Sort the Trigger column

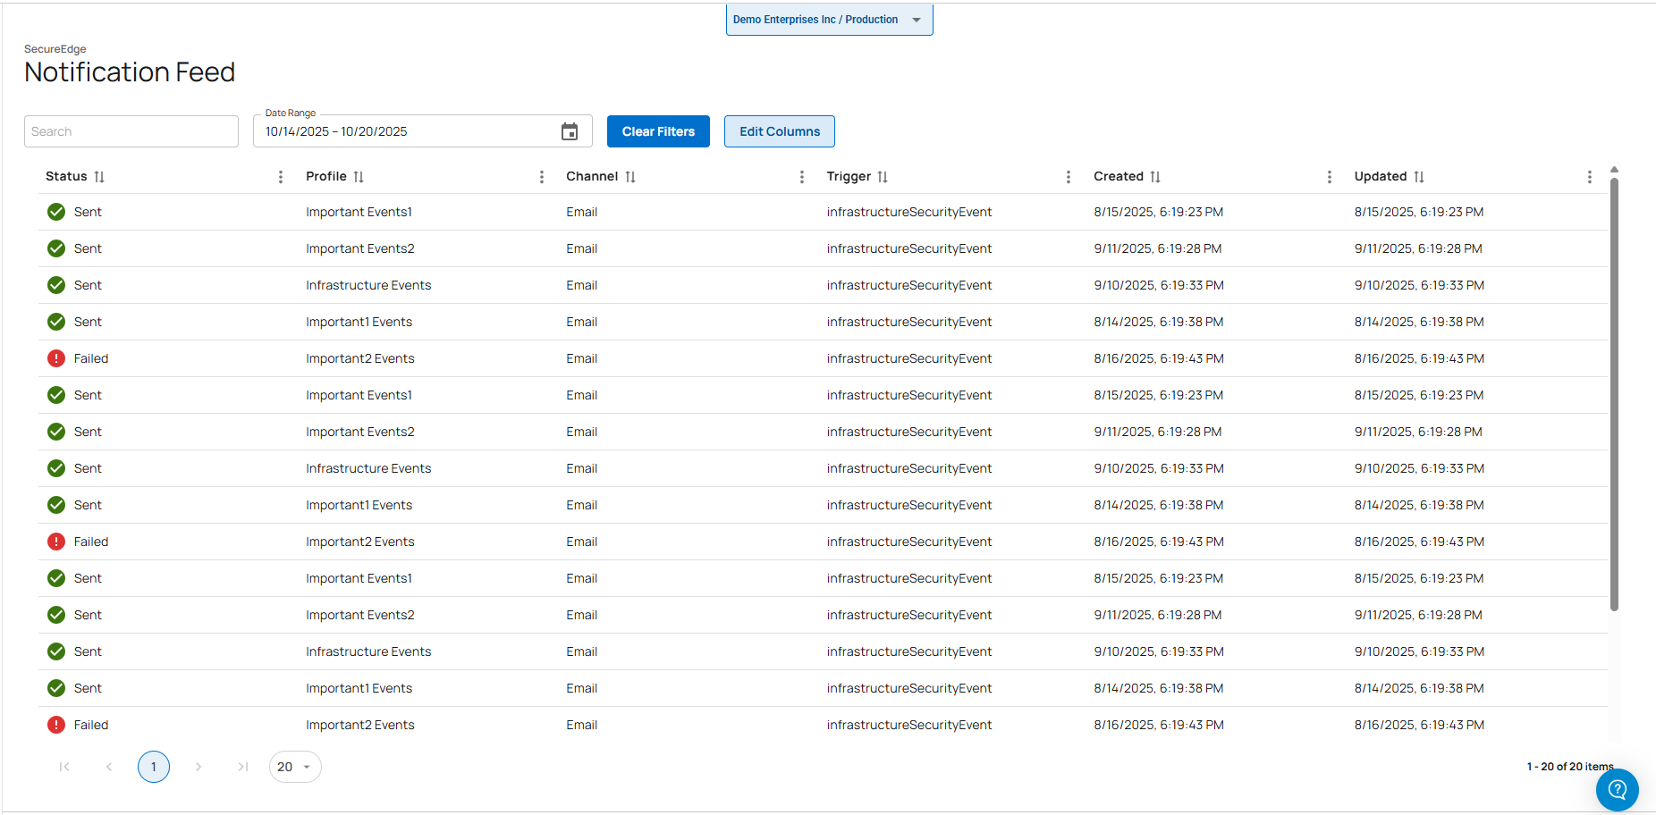click(883, 176)
